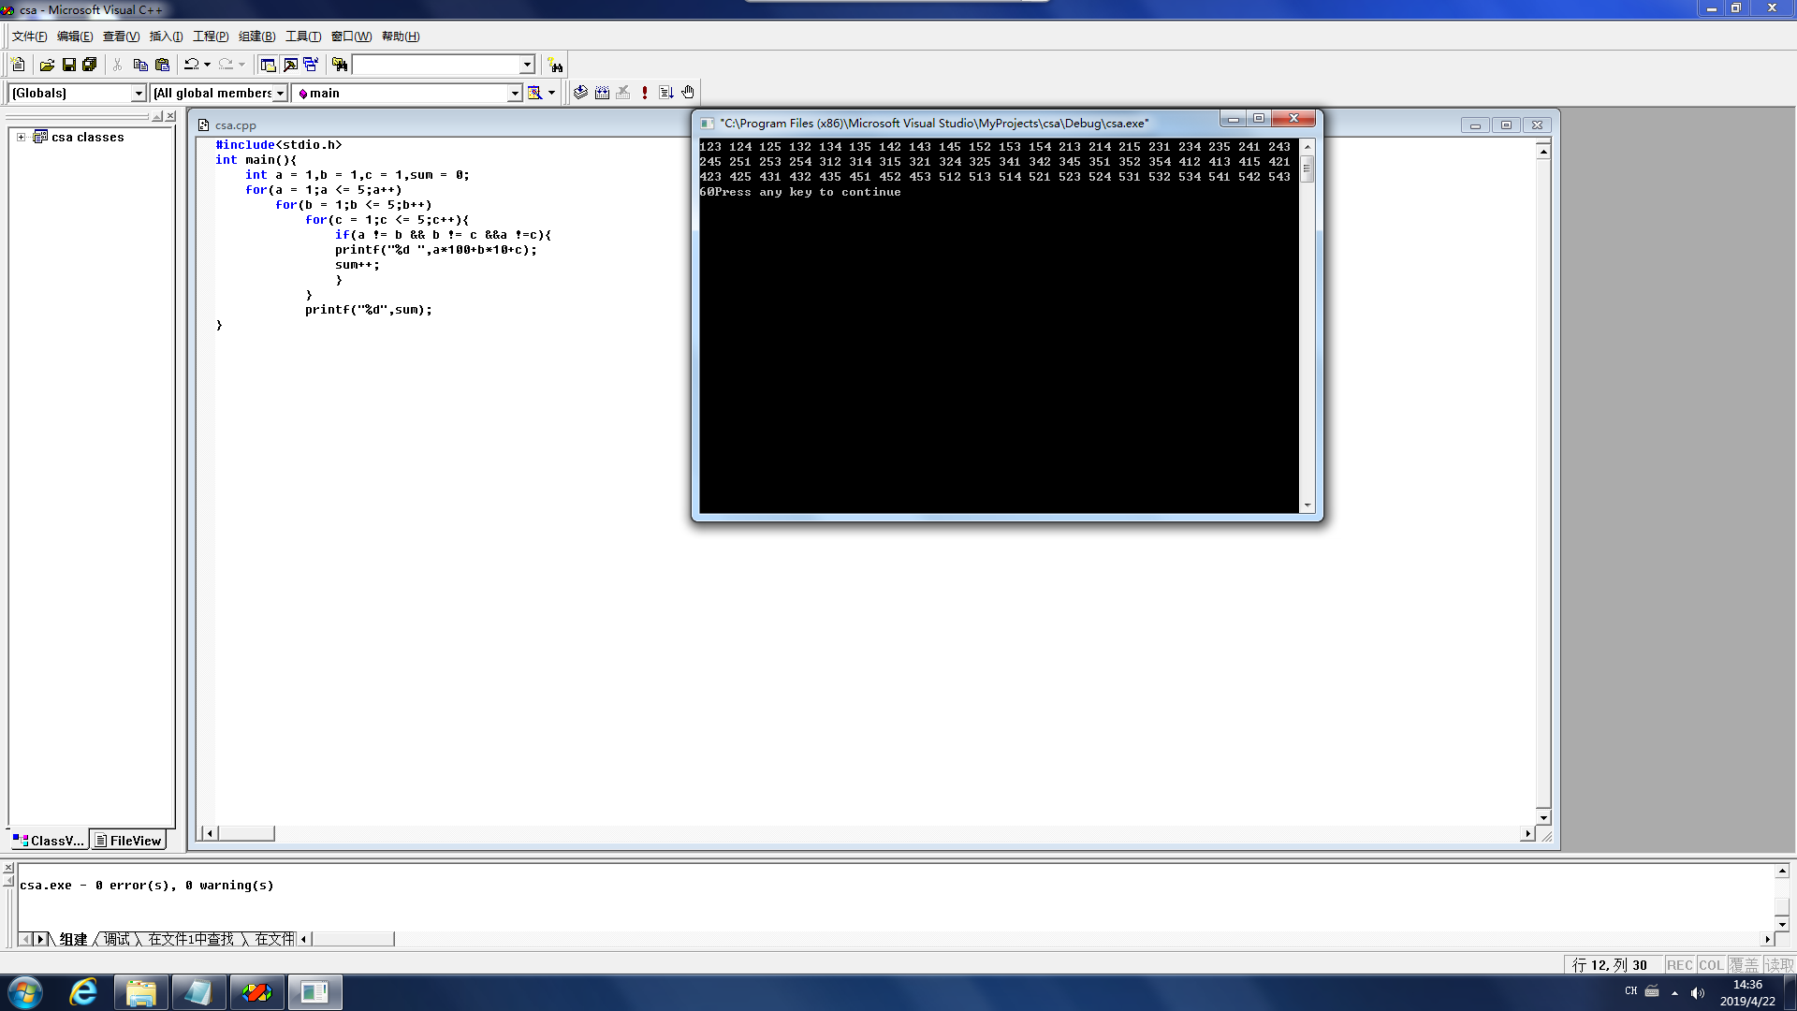Click the Save All icon
The width and height of the screenshot is (1797, 1011).
coord(90,65)
